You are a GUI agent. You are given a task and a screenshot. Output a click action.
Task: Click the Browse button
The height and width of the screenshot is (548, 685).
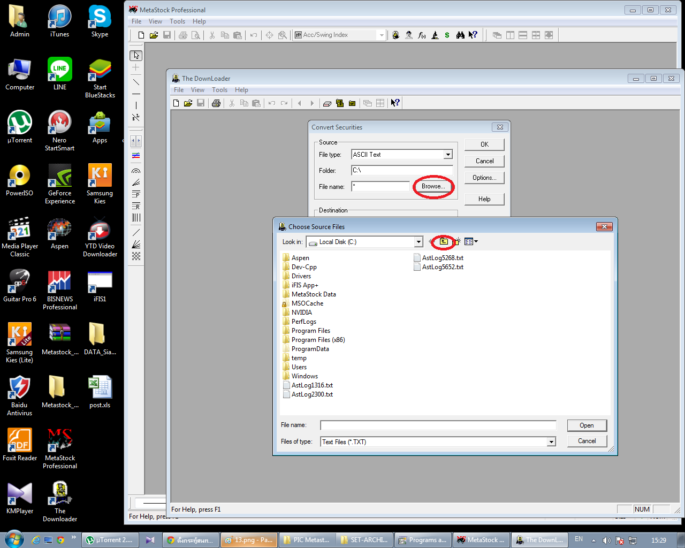(x=433, y=187)
